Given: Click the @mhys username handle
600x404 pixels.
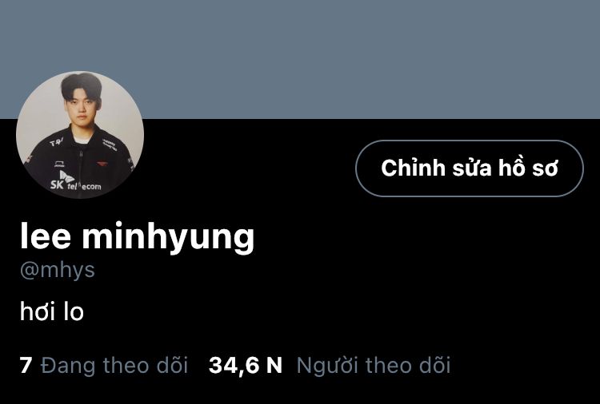Looking at the screenshot, I should point(58,271).
